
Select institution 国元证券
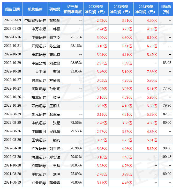point(39,114)
